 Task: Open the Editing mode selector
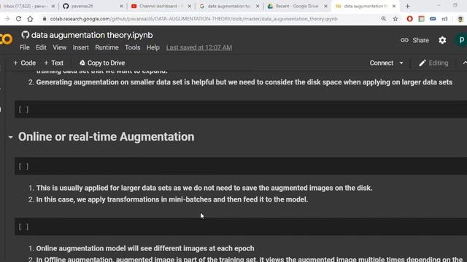point(433,63)
